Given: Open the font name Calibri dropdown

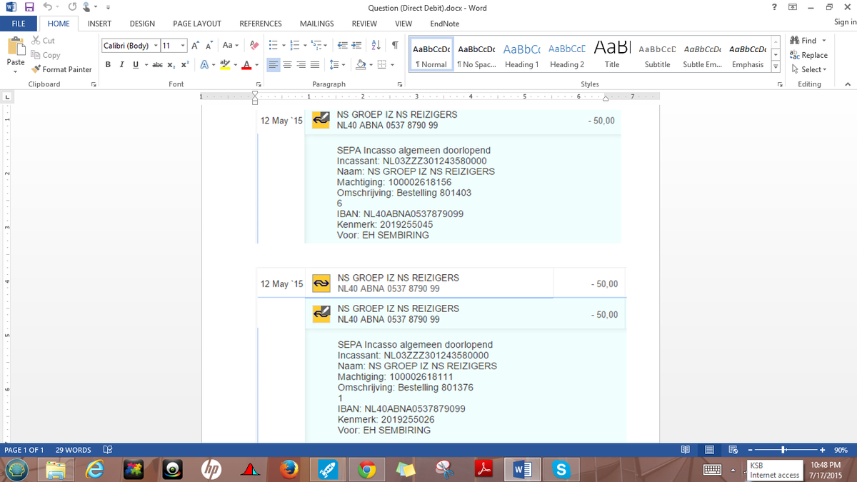Looking at the screenshot, I should tap(154, 46).
